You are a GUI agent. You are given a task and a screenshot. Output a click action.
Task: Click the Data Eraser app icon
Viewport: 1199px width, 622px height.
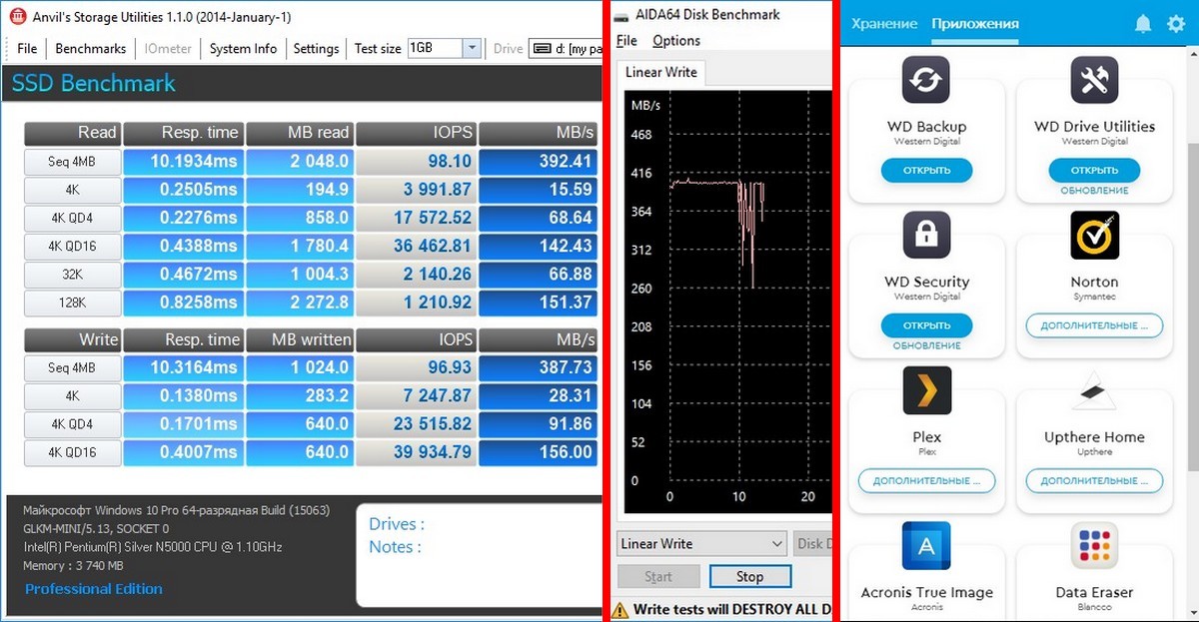pyautogui.click(x=1094, y=546)
